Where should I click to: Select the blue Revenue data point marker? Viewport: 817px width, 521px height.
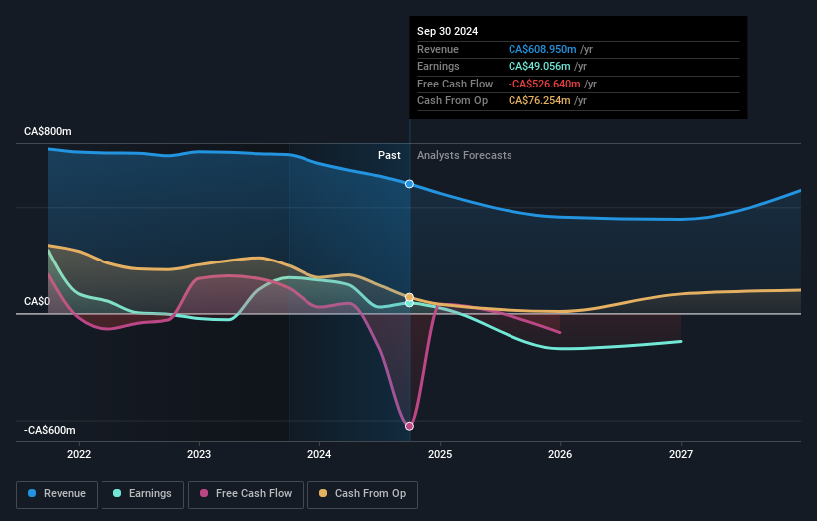tap(410, 184)
